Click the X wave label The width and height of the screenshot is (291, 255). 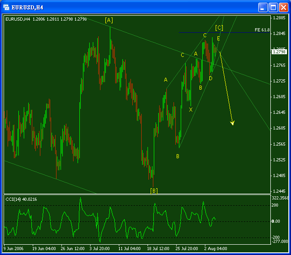191,110
